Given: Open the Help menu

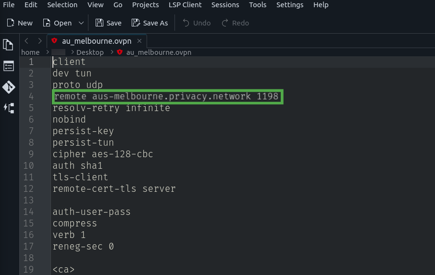Looking at the screenshot, I should click(321, 5).
